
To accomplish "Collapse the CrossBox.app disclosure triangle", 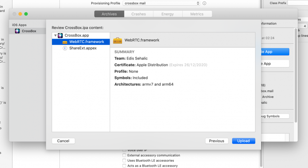I will coord(55,35).
